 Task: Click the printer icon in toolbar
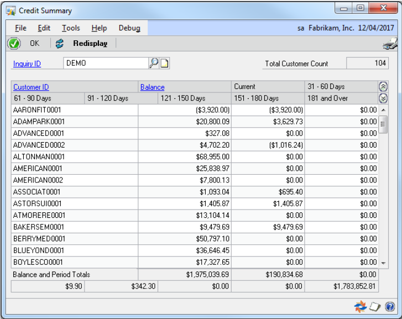(389, 44)
